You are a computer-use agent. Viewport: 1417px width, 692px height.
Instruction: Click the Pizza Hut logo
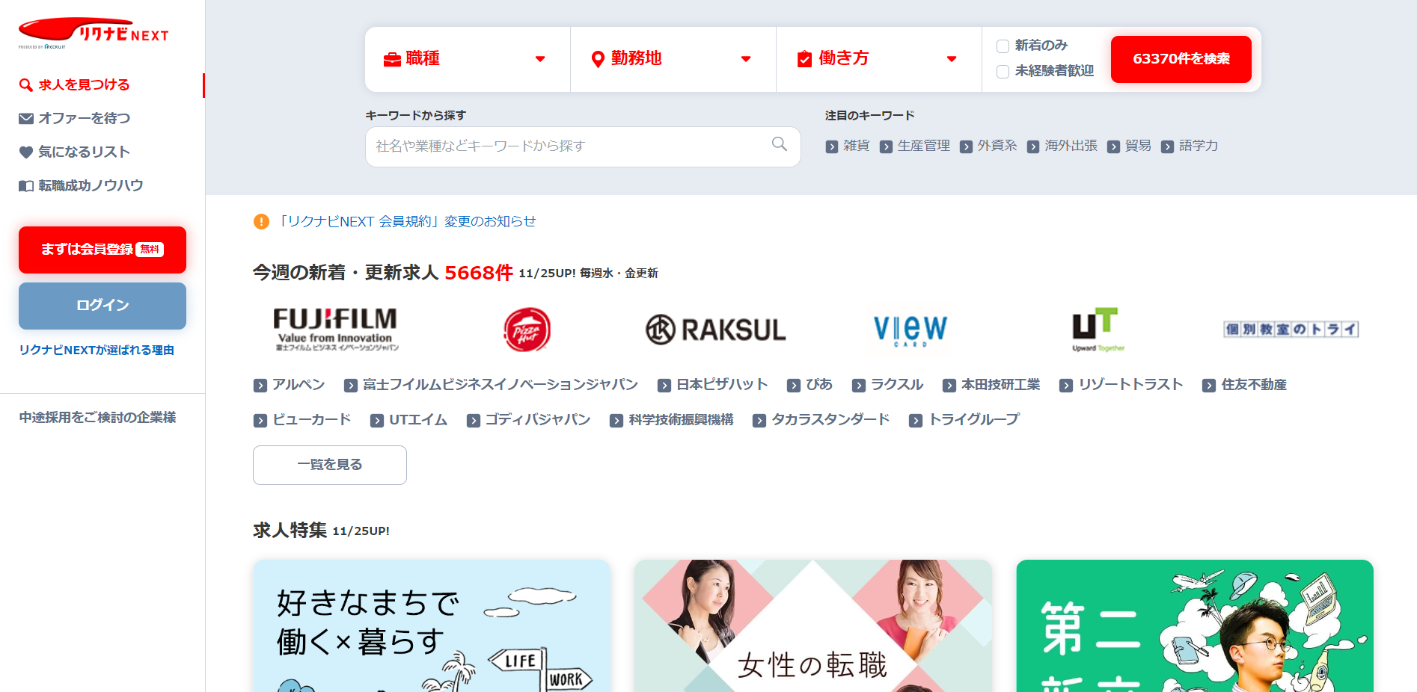(527, 329)
